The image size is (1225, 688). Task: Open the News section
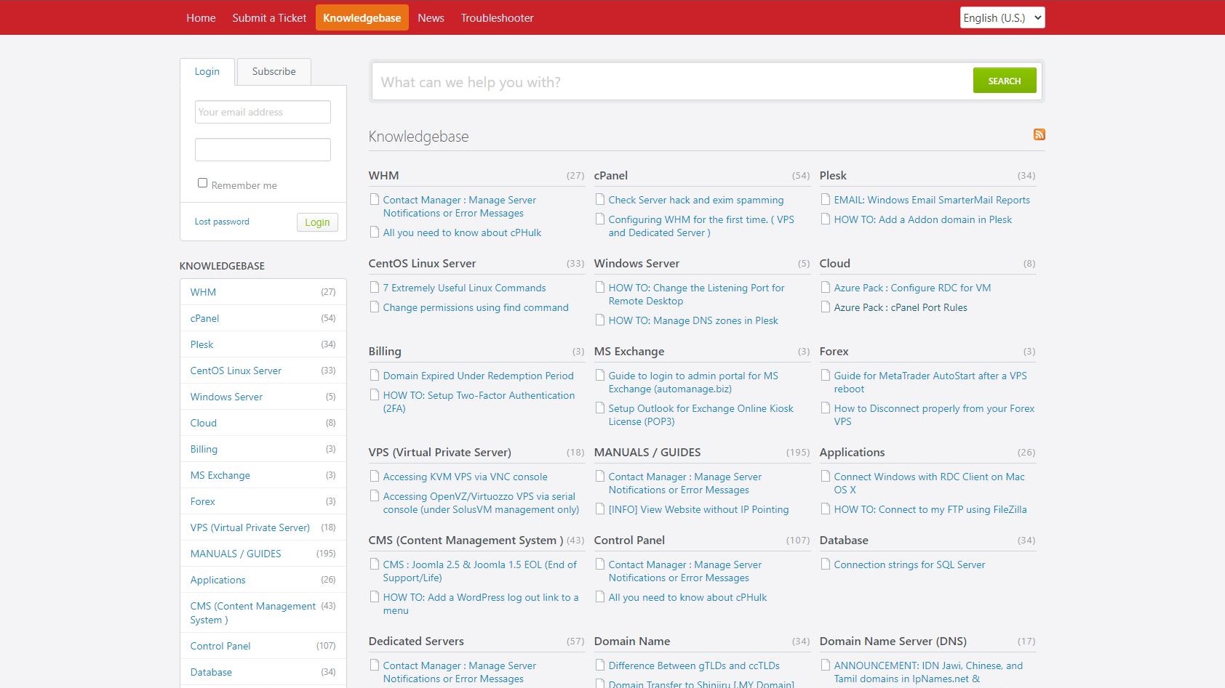point(431,17)
